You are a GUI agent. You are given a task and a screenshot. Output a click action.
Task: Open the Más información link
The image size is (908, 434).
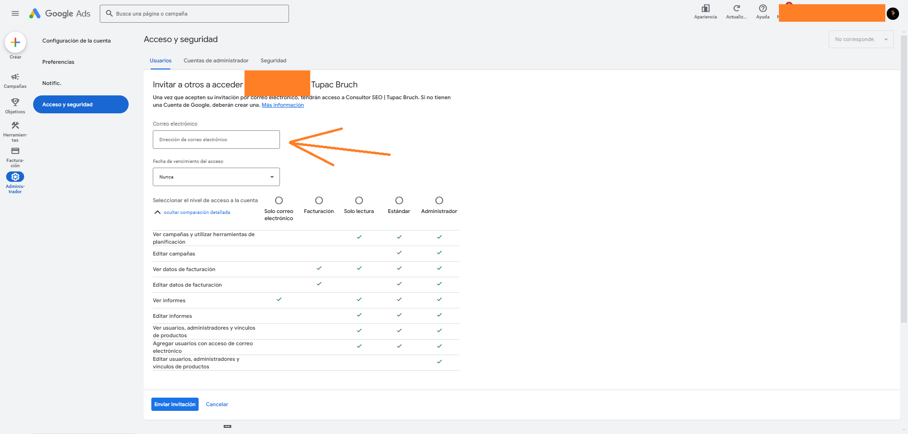pyautogui.click(x=283, y=105)
